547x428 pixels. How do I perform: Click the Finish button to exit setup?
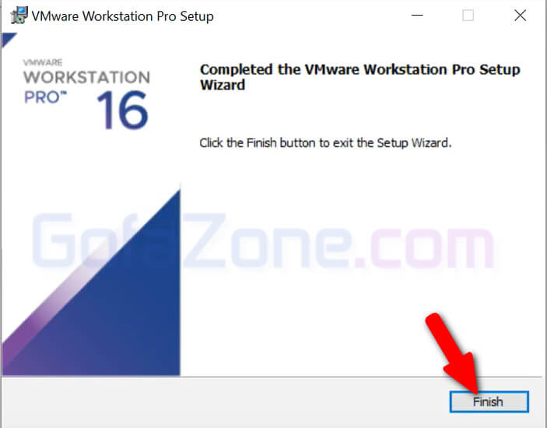pos(489,402)
